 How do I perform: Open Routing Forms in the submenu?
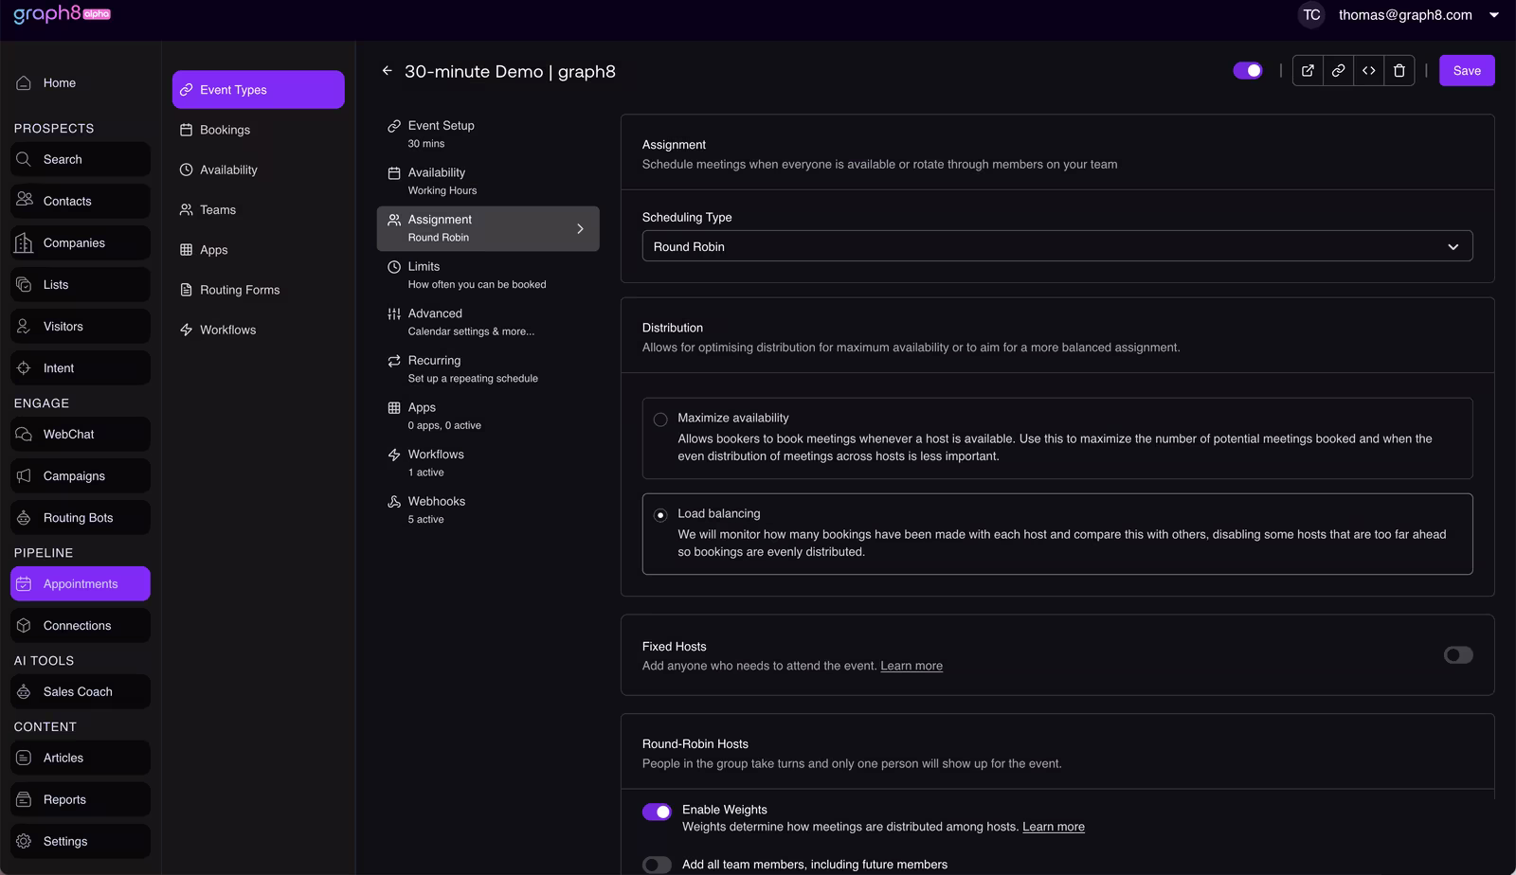click(x=259, y=290)
